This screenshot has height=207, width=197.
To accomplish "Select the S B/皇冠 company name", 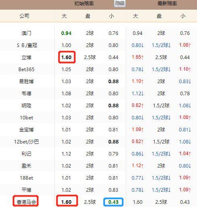I will pos(27,45).
